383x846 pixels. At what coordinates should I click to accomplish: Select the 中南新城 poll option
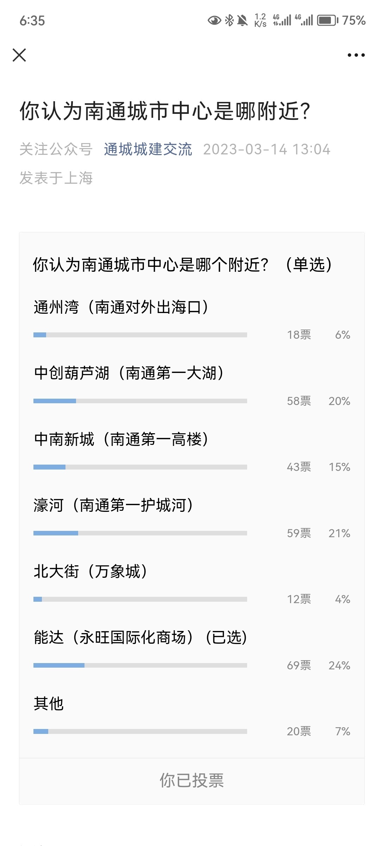pos(121,439)
